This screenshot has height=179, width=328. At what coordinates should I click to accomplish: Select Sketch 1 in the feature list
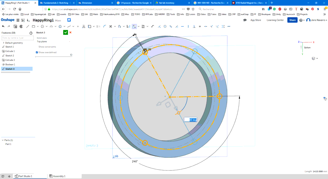[x=10, y=47]
